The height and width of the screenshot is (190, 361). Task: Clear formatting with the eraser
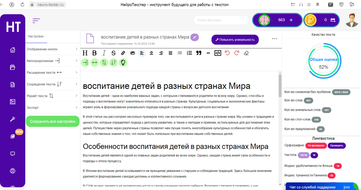pos(246,53)
